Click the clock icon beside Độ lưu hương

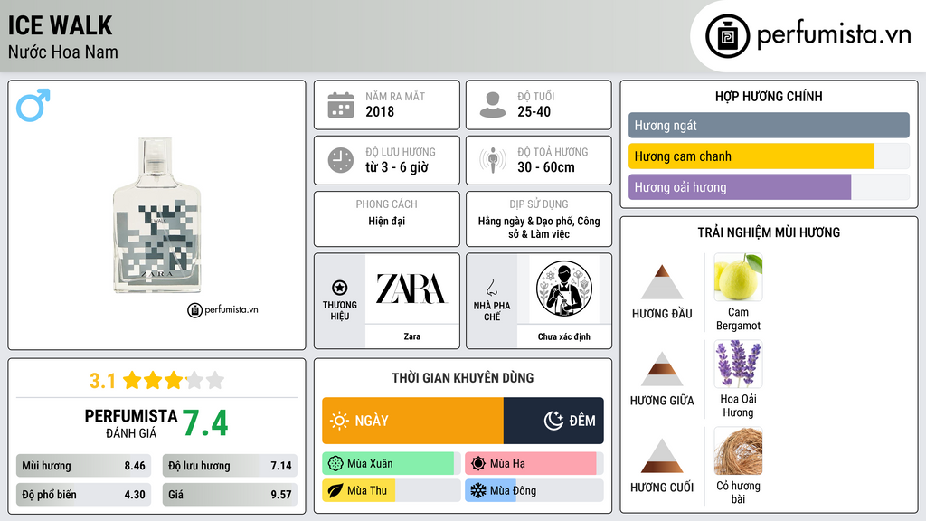341,160
